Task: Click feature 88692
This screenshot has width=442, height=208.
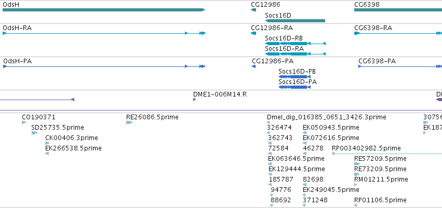Action: click(x=272, y=205)
